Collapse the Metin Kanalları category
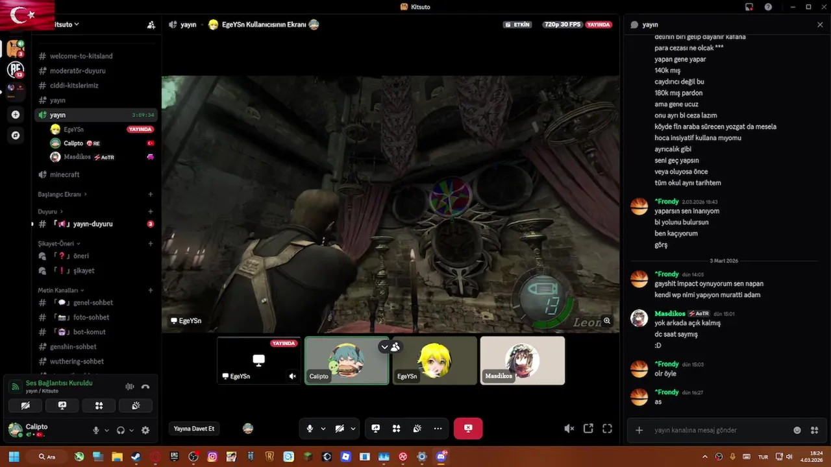Screen dimensions: 831x467 (61, 291)
